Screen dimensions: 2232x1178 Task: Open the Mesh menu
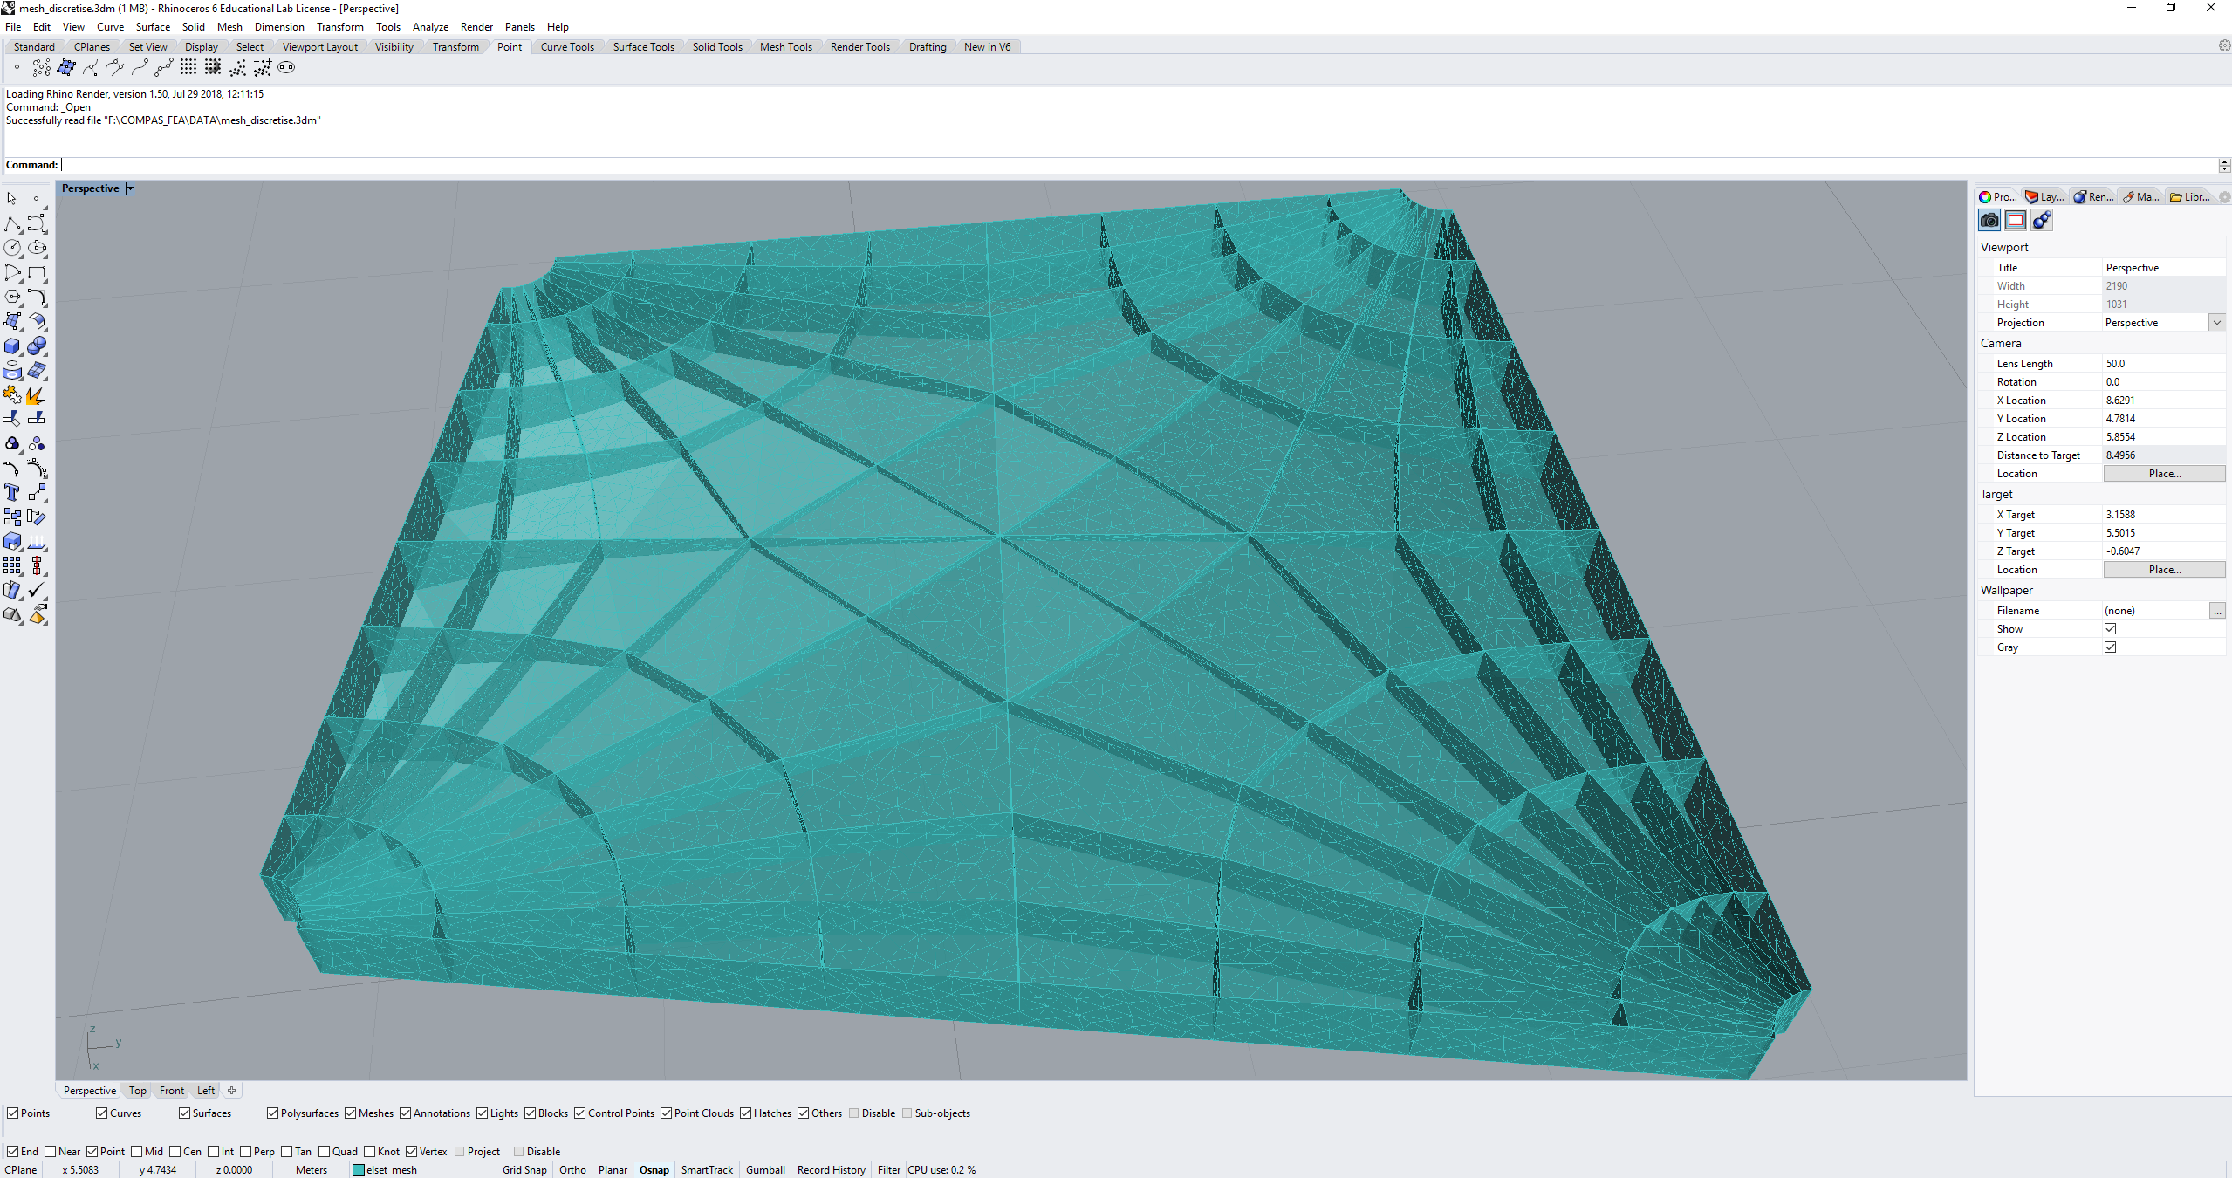[229, 27]
